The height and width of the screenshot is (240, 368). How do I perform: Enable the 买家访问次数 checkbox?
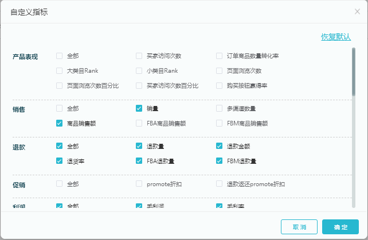pyautogui.click(x=139, y=56)
